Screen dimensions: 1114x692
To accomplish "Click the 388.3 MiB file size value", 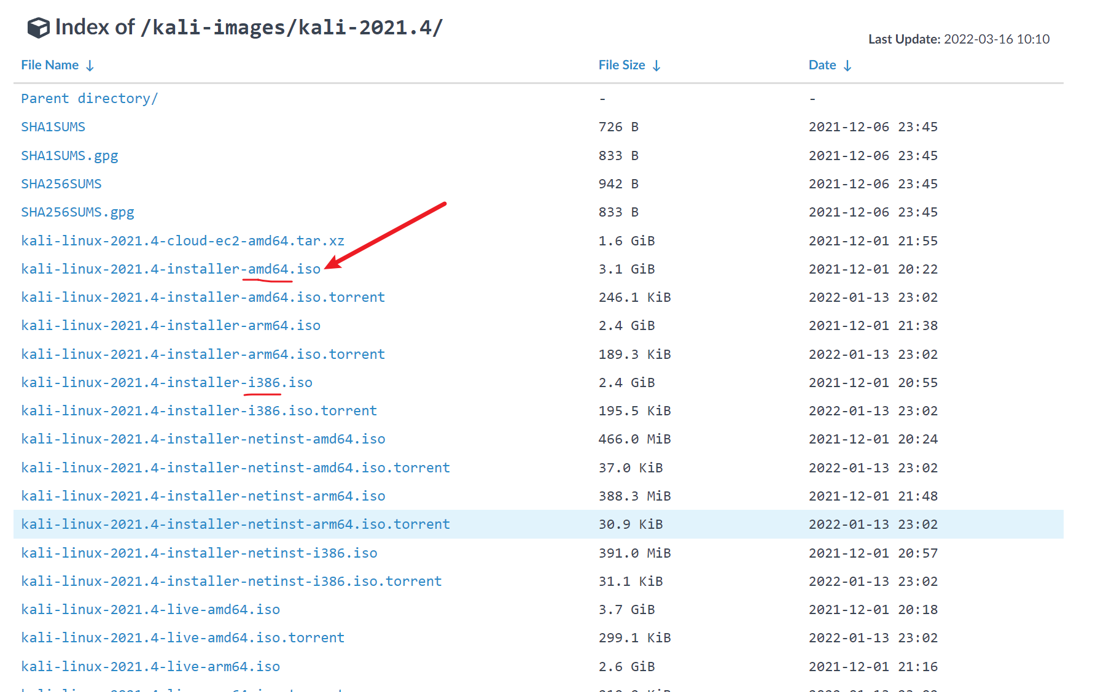I will click(635, 496).
